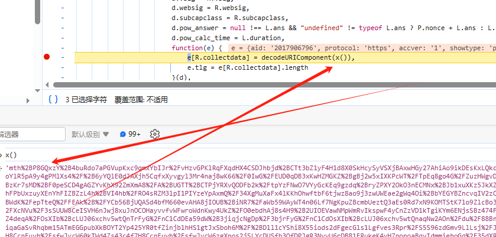
Task: Click the inline value preview 'e = {aid: '2017906796'
Action: pos(275,48)
